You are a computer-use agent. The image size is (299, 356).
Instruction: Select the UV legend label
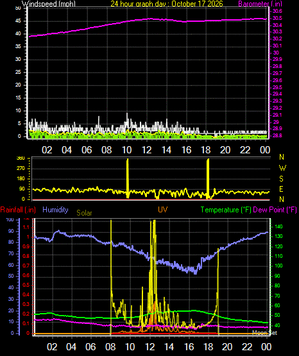click(162, 210)
